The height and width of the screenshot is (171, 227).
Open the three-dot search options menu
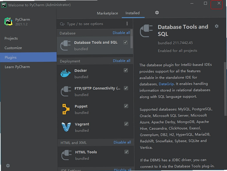127,24
